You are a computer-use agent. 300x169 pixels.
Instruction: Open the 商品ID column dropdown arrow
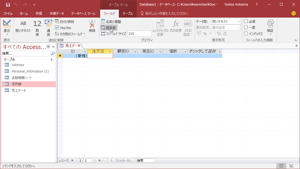[160, 52]
